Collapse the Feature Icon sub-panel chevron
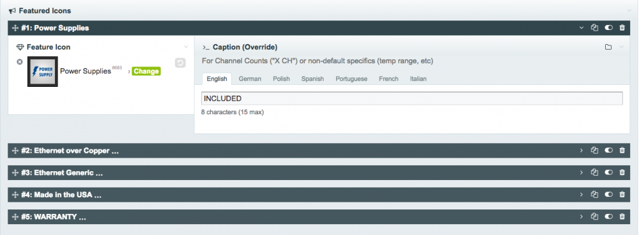639x235 pixels. coord(186,47)
